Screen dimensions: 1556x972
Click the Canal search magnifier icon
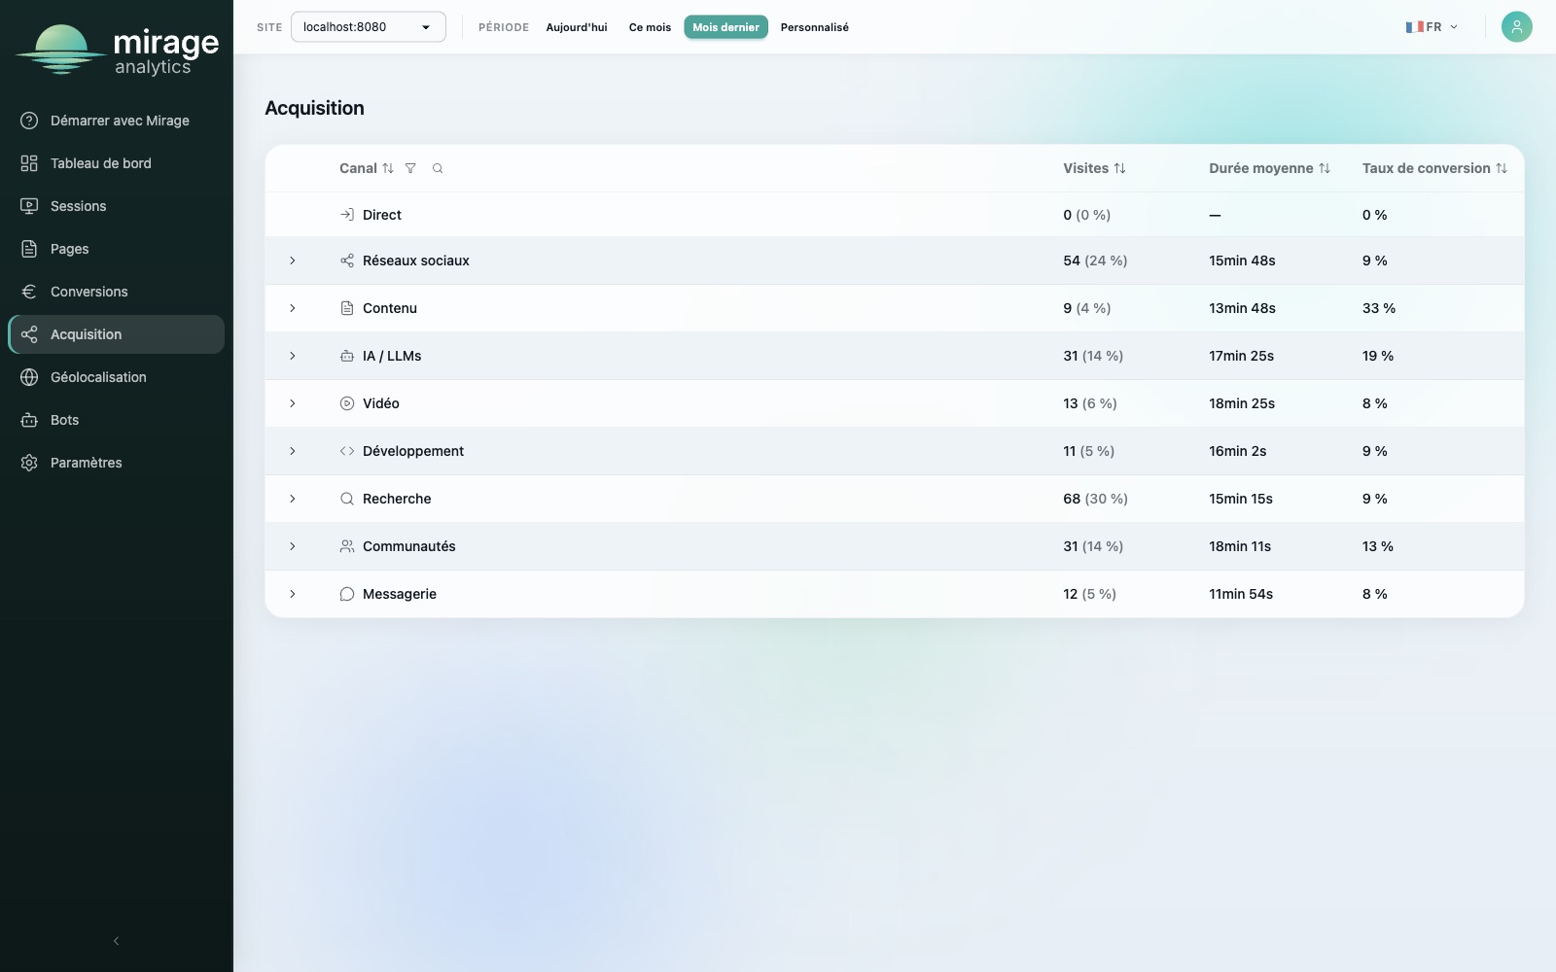click(438, 168)
